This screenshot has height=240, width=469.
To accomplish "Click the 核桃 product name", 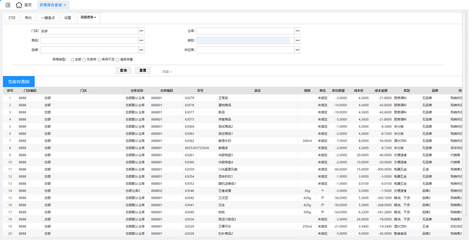I will pos(222,212).
